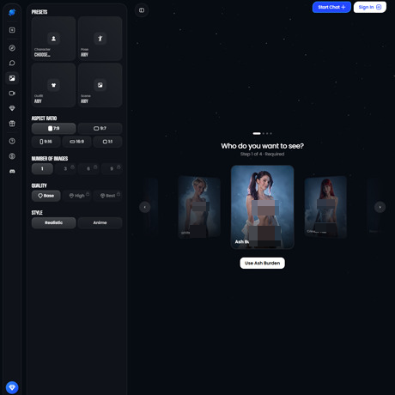Set number of images to 6
The image size is (395, 395).
pos(88,169)
